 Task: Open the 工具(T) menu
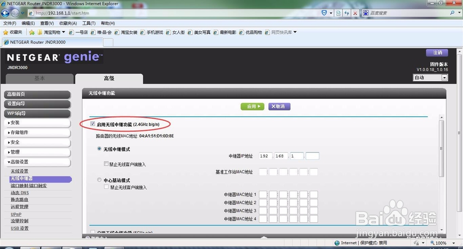tap(89, 23)
